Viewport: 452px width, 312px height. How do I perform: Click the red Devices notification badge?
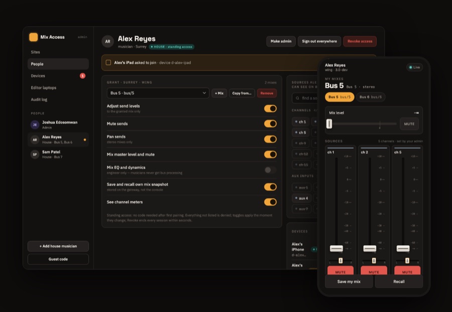pos(82,76)
